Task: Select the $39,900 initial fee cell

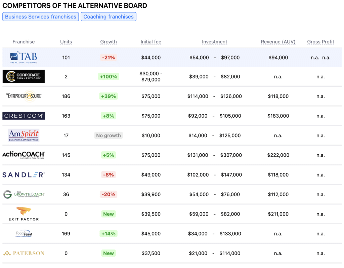Action: pyautogui.click(x=151, y=194)
